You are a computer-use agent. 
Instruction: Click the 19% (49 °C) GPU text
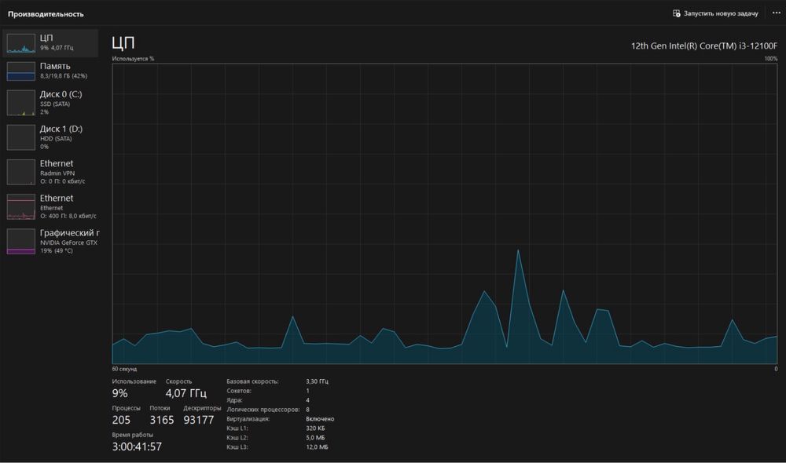tap(56, 251)
